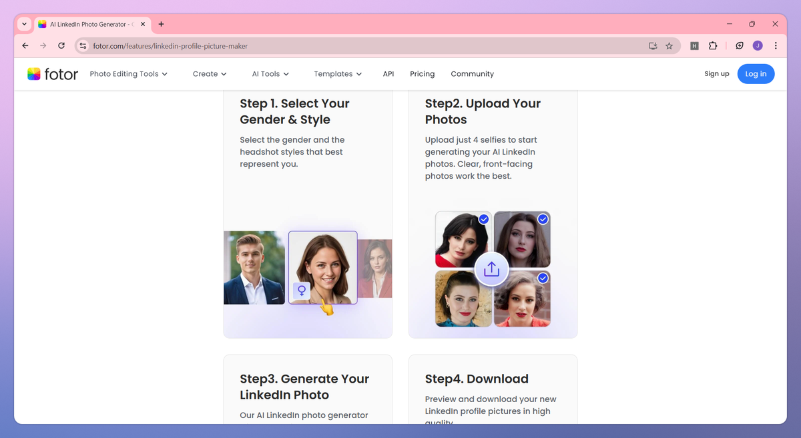801x438 pixels.
Task: Minimize the browser window
Action: [x=730, y=24]
